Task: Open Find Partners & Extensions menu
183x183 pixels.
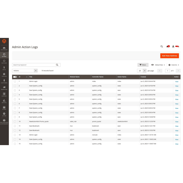Action: (x=4, y=122)
